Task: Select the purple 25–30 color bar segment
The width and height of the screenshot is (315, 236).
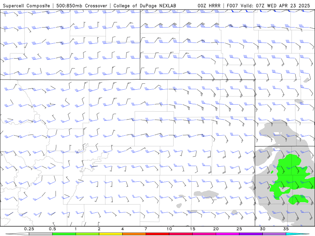Action: pos(251,234)
